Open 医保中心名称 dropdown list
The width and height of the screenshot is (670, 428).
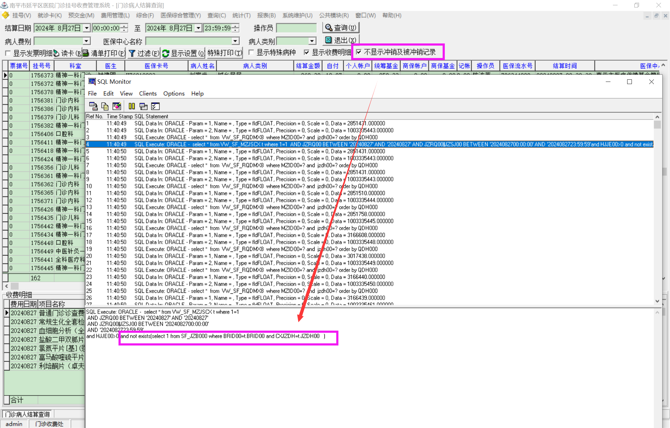(235, 41)
